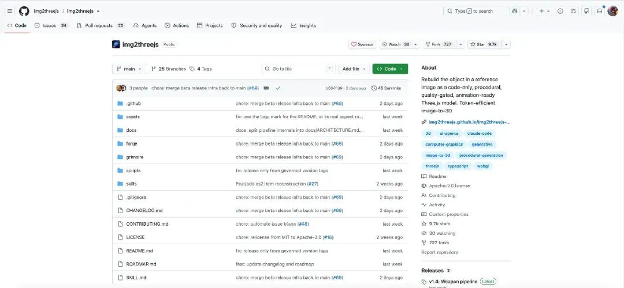624x288 pixels.
Task: Open the 25 Branches link
Action: point(168,69)
